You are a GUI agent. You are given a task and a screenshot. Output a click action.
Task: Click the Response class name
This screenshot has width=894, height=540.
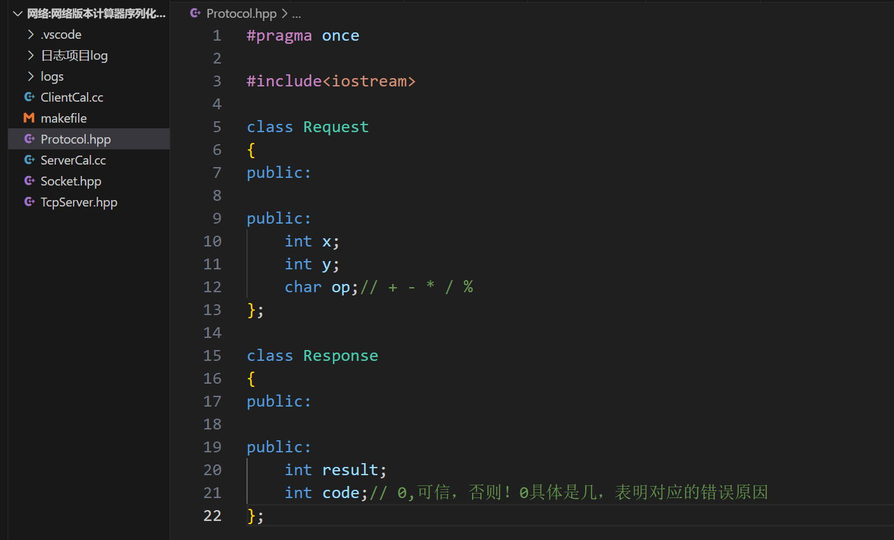[x=341, y=356]
